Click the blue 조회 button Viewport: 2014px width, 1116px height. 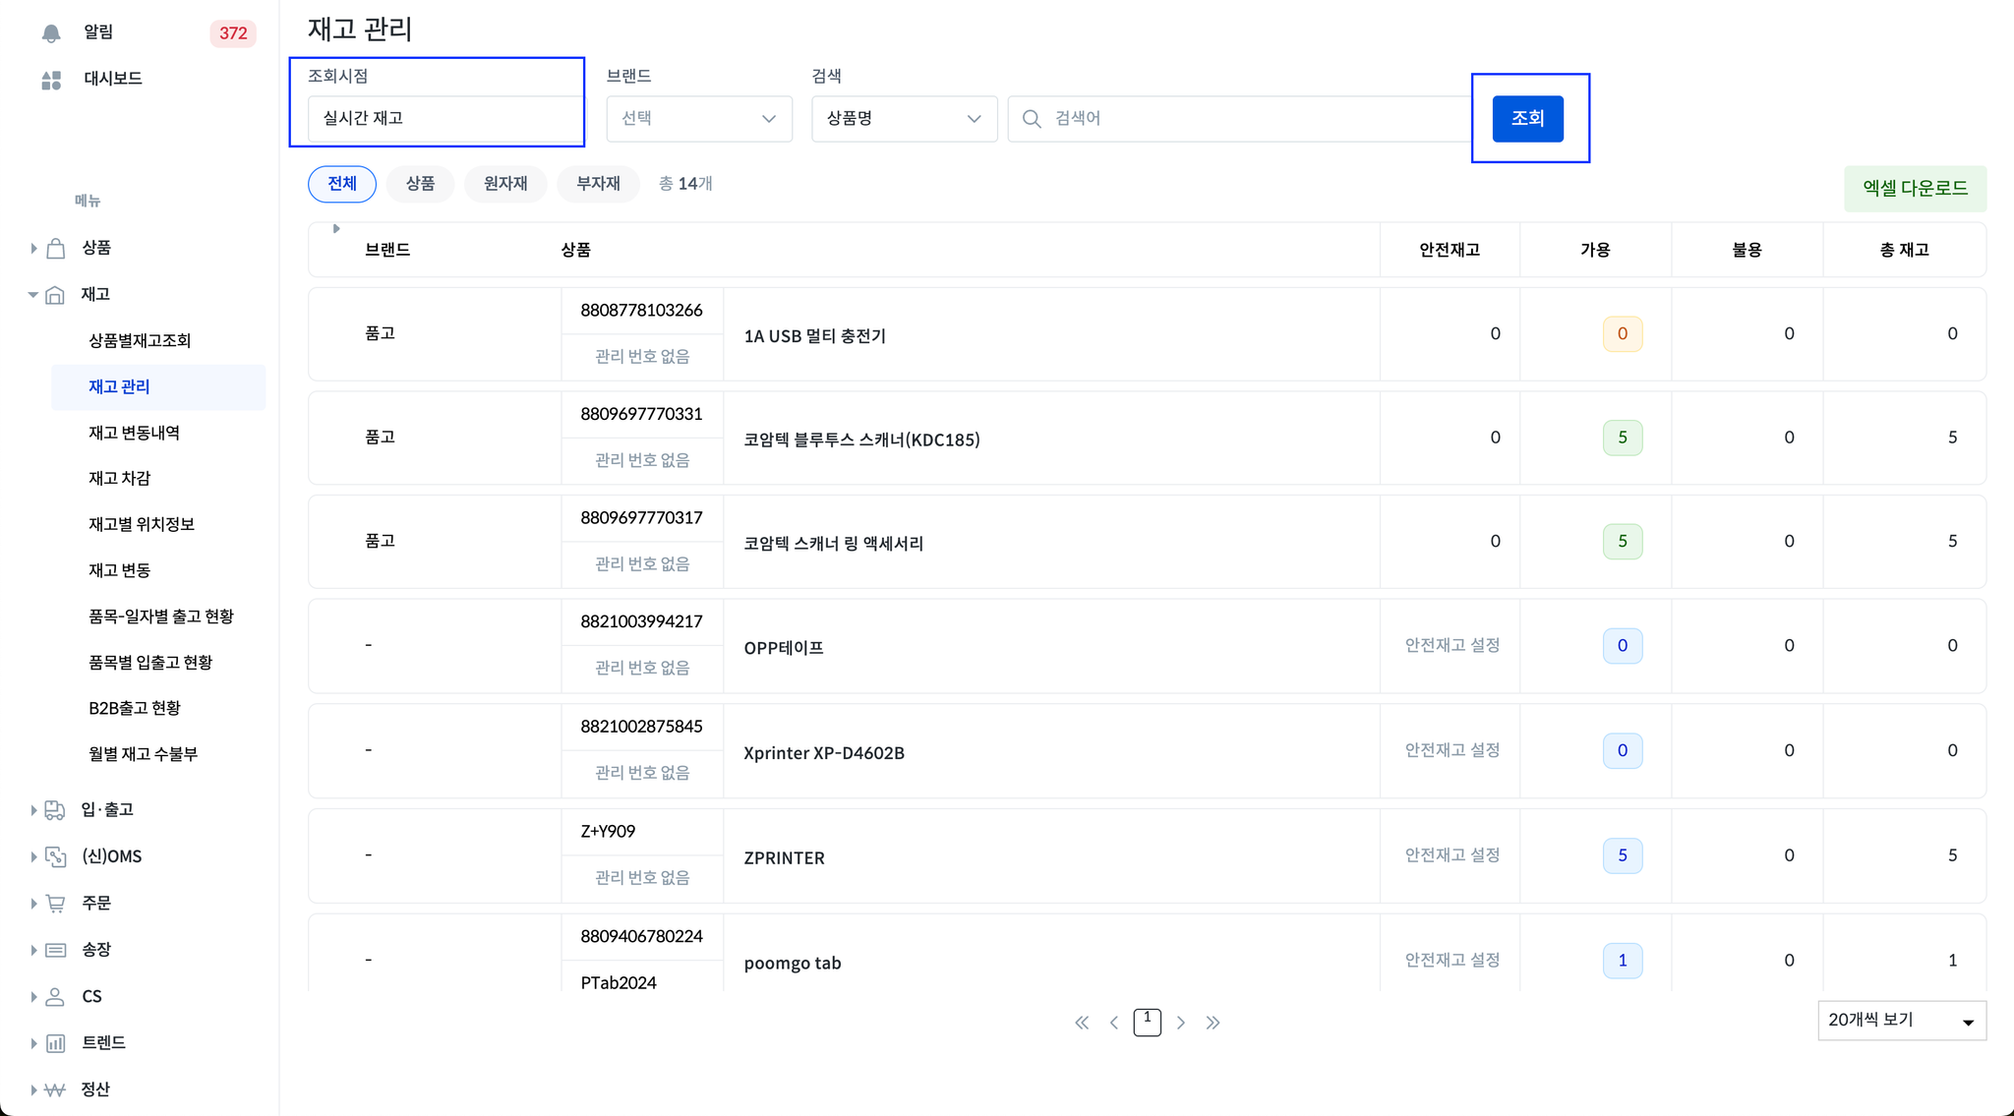coord(1527,119)
